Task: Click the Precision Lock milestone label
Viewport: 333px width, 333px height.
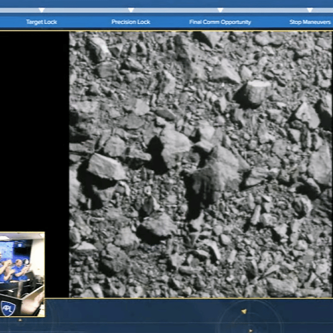Action: pos(131,22)
